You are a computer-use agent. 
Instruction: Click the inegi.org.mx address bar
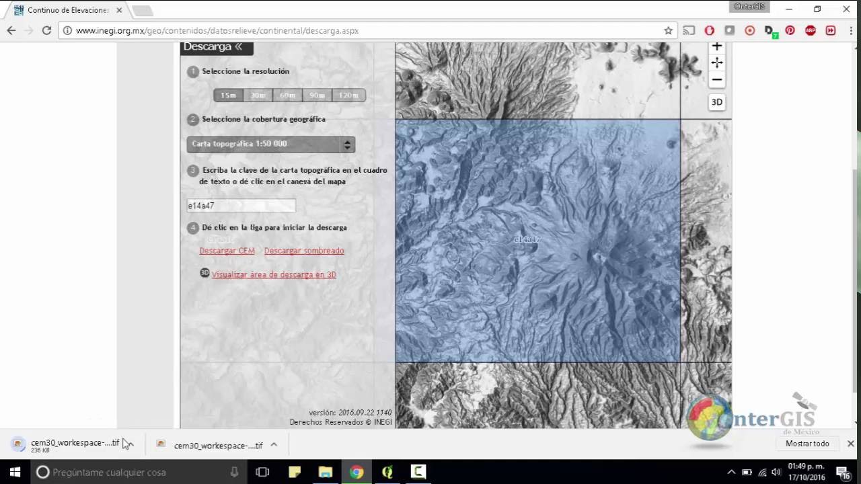367,30
